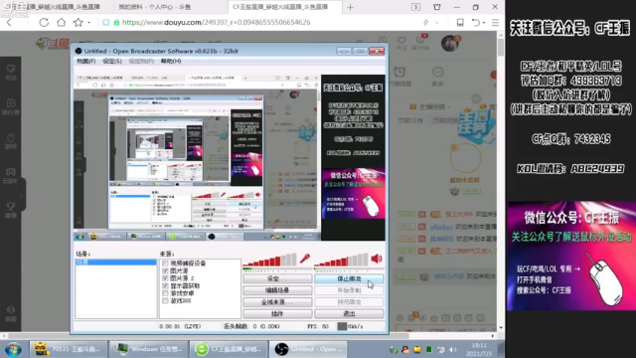
Task: Open a new browser tab with plus
Action: pos(351,7)
